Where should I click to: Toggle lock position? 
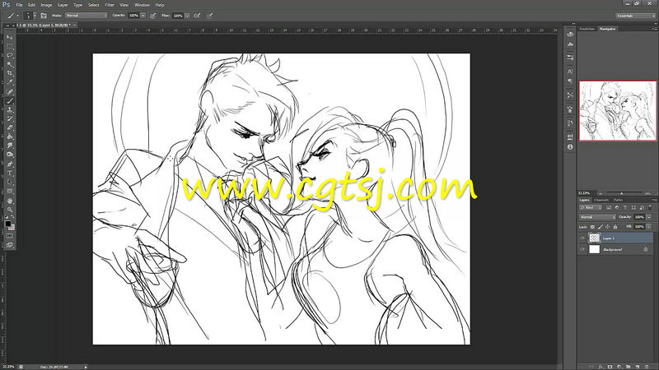click(607, 227)
